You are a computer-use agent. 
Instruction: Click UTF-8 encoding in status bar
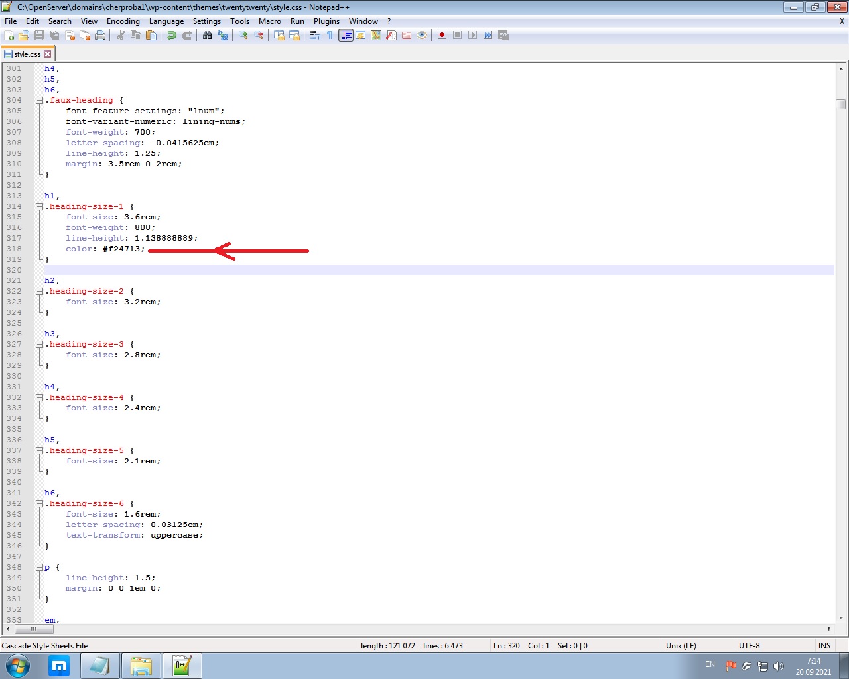(x=750, y=646)
